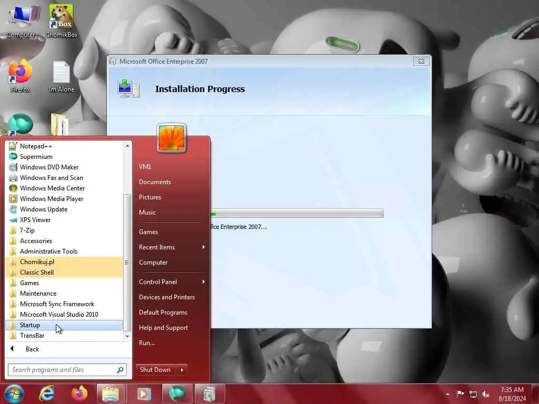Expand the Recent Items submenu
The image size is (539, 404).
tap(171, 247)
